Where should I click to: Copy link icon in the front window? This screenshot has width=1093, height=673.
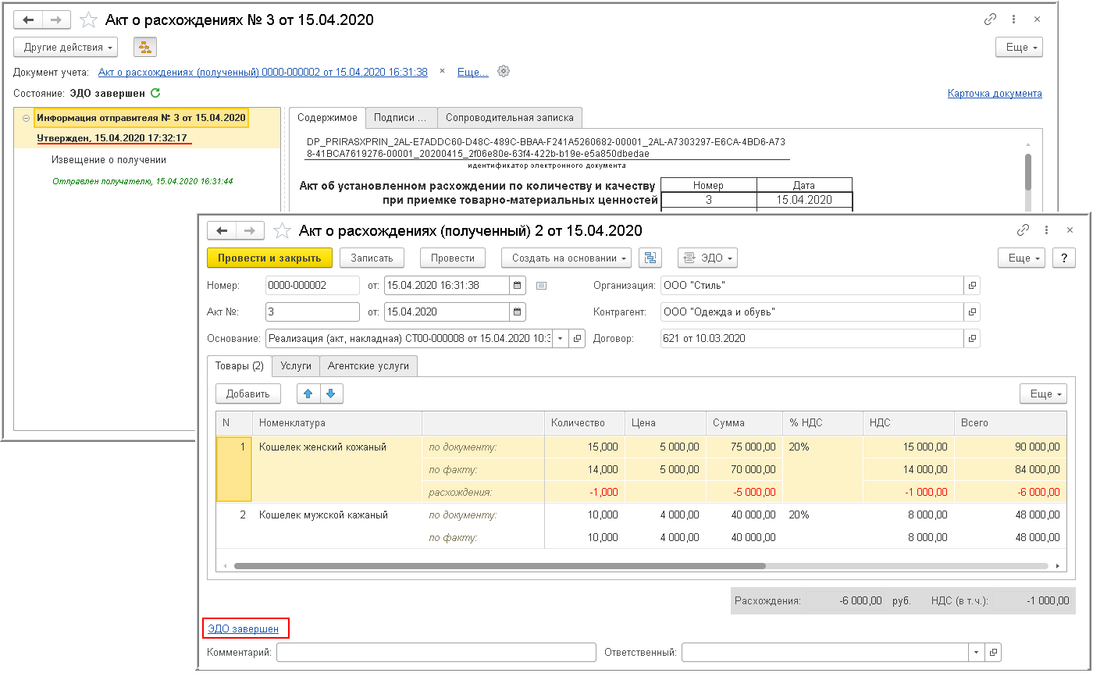pyautogui.click(x=1022, y=230)
